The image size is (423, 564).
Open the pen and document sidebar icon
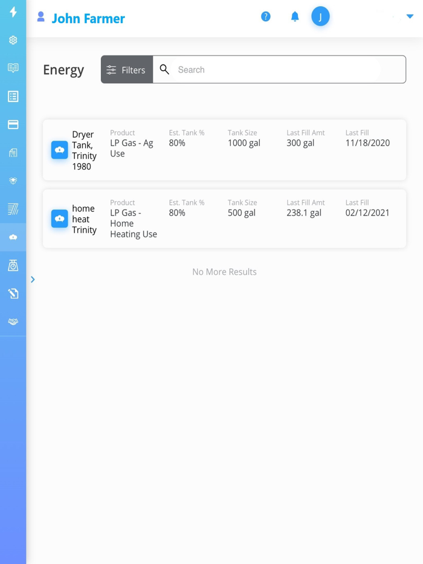pyautogui.click(x=13, y=293)
